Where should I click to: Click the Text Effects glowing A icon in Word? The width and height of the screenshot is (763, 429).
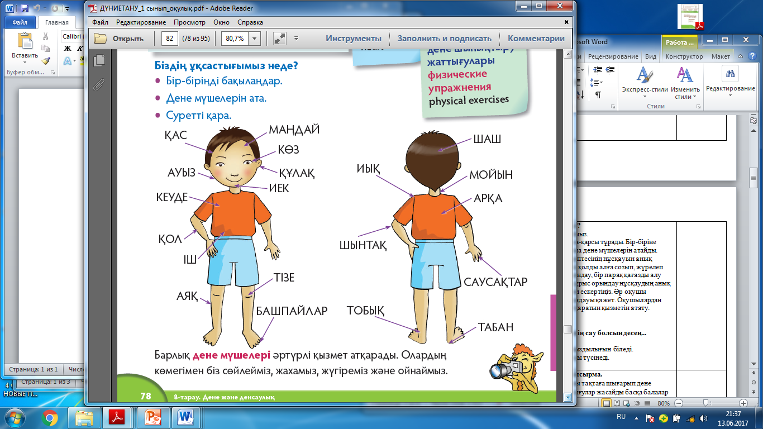tap(68, 61)
